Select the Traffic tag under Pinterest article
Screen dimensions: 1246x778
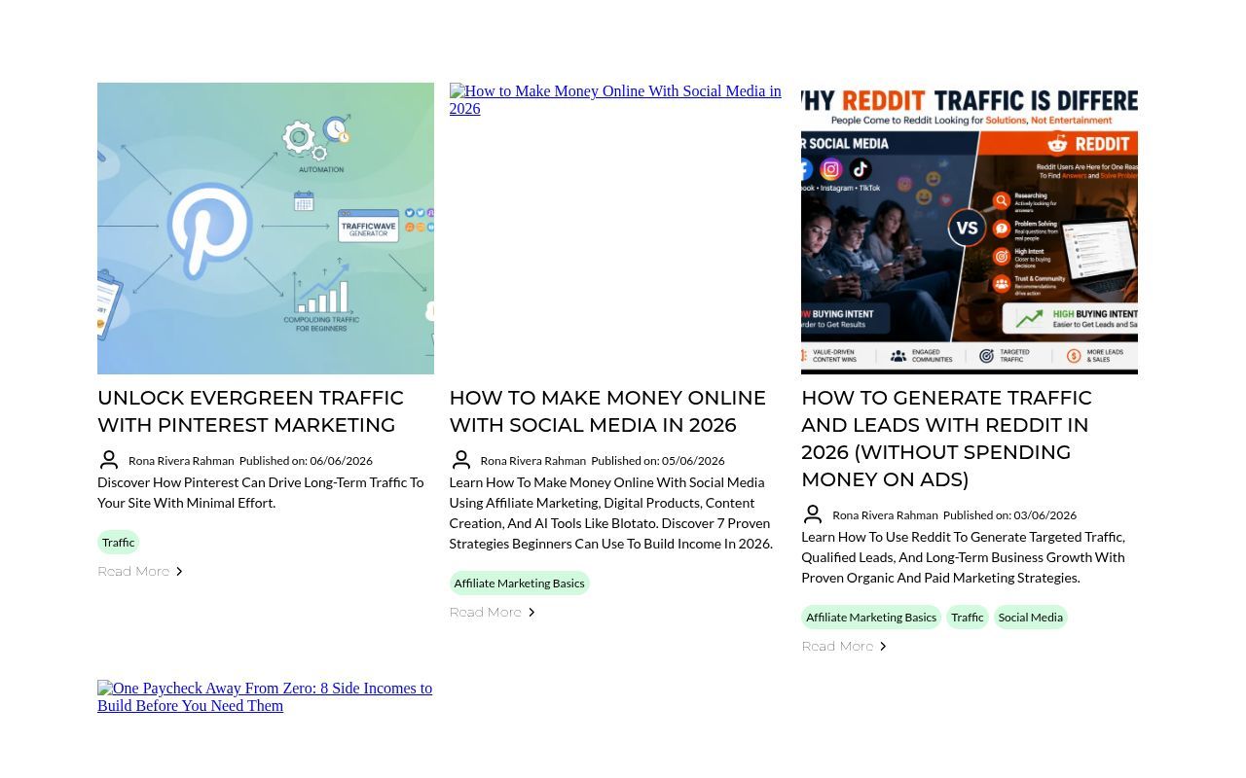click(x=119, y=542)
